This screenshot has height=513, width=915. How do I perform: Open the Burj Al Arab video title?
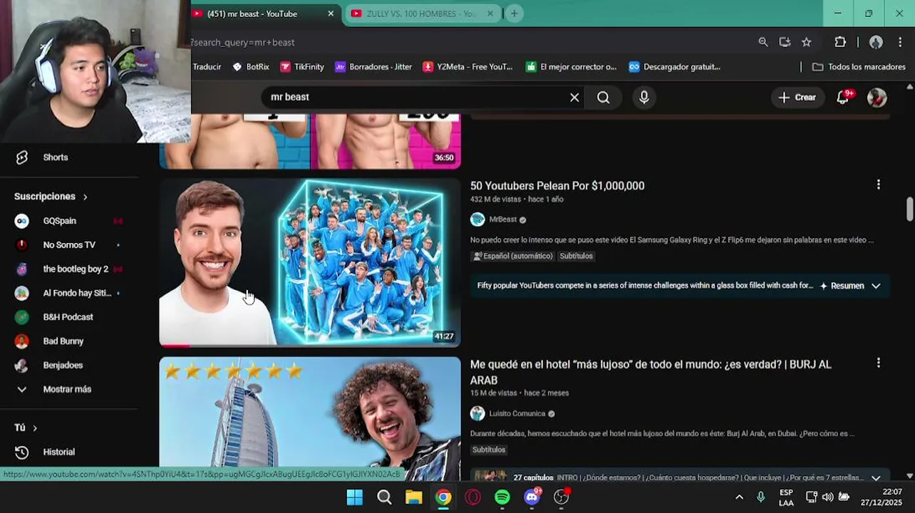point(651,372)
